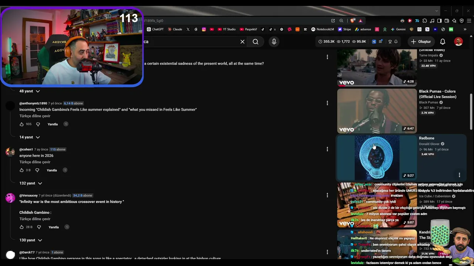Open the Black Pumas - Colors video title
Image resolution: width=474 pixels, height=266 pixels.
[x=437, y=94]
